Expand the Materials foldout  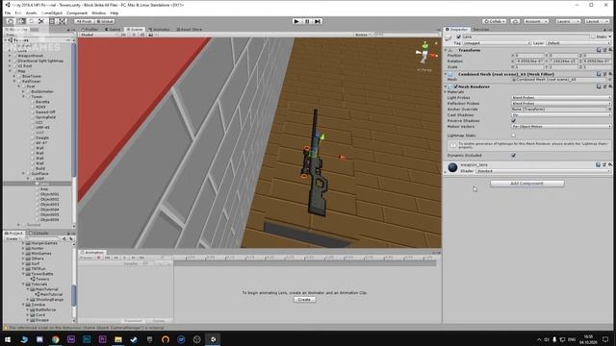click(446, 92)
